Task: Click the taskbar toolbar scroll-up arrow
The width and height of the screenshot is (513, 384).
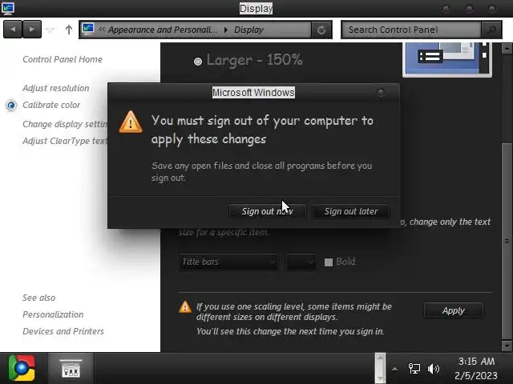Action: (x=380, y=358)
